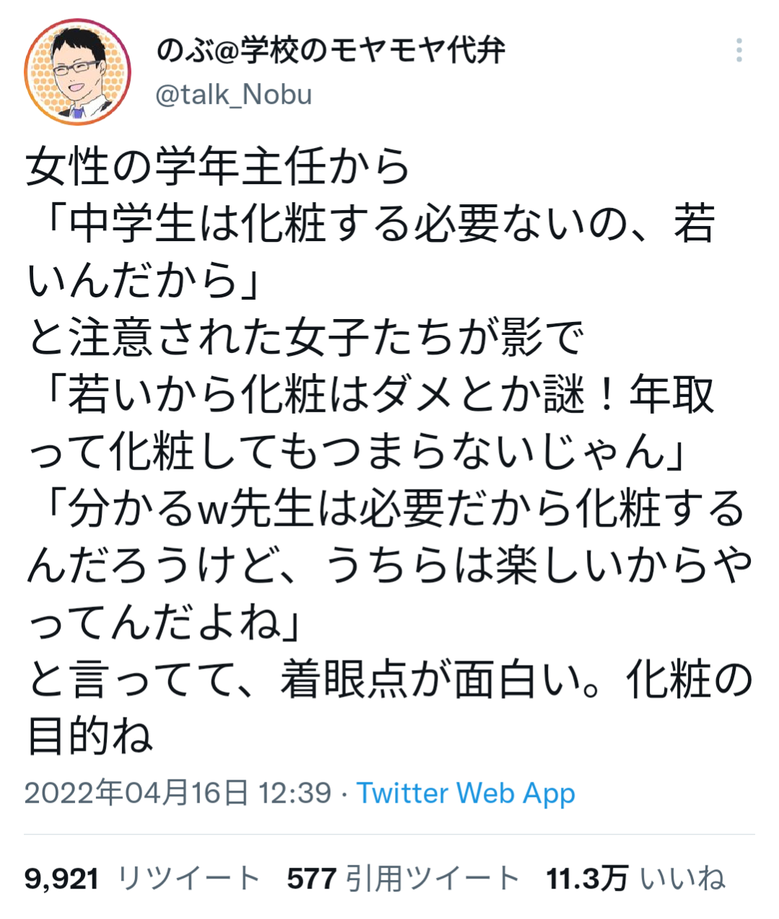Select the line starting 「中学生は化粧する
This screenshot has width=779, height=919.
(370, 224)
